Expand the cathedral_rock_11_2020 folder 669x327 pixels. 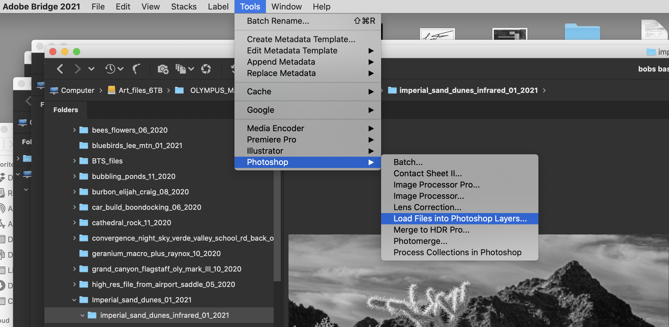pos(74,223)
